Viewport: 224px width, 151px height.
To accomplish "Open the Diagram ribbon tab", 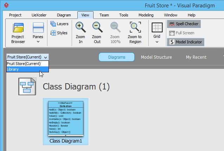I will tap(64, 15).
